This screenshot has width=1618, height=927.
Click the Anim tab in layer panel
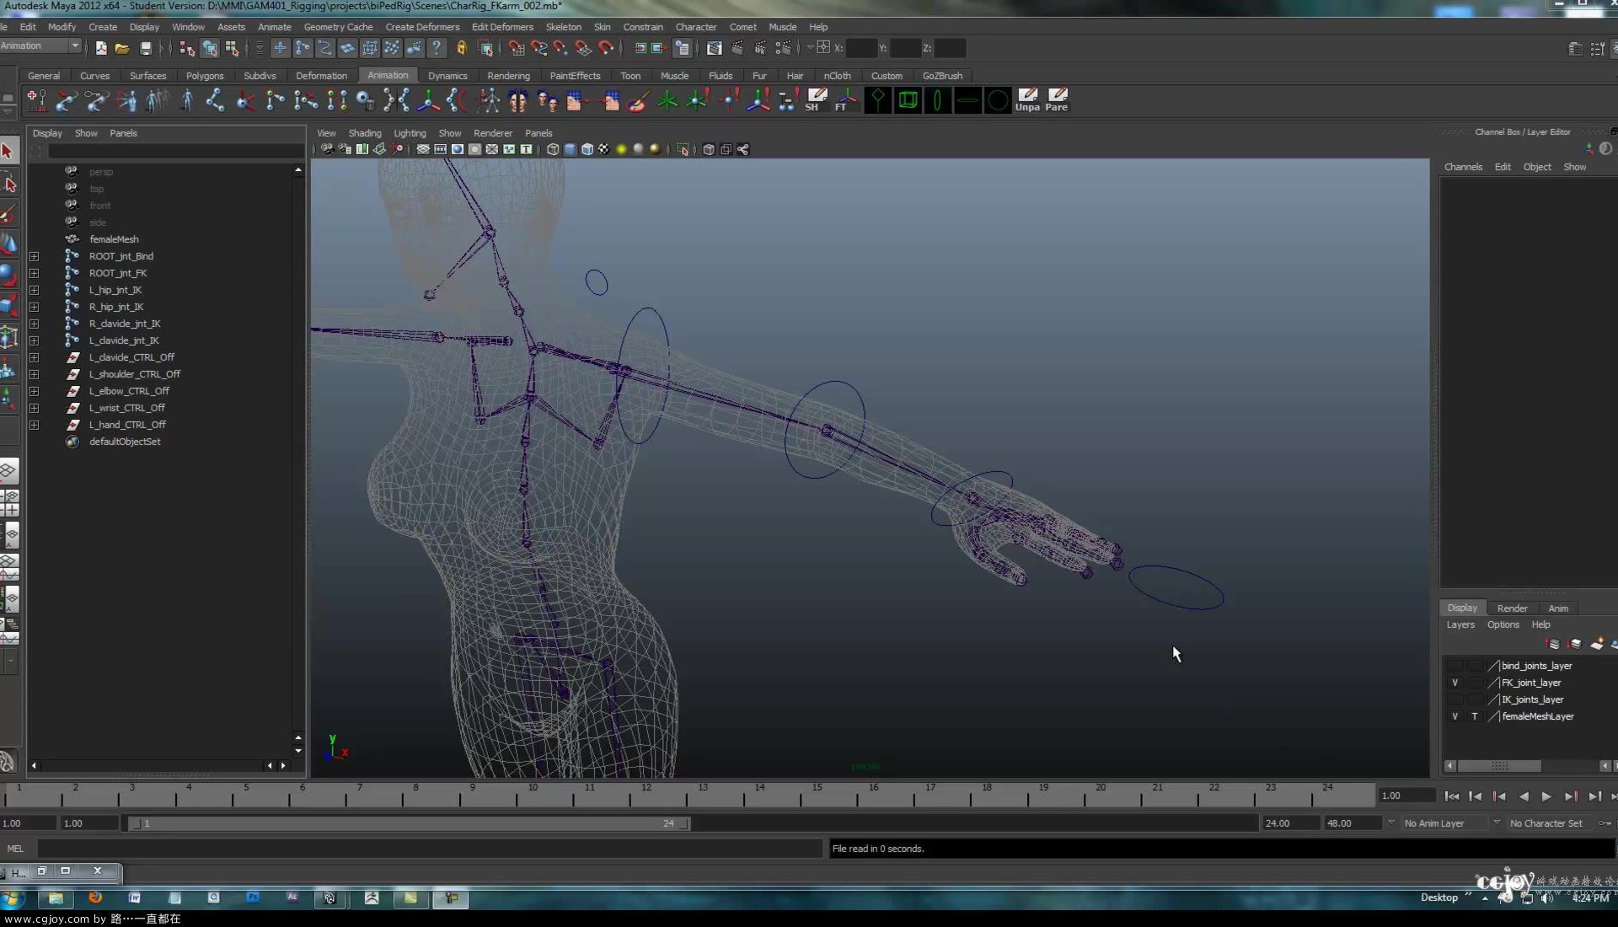pyautogui.click(x=1558, y=607)
